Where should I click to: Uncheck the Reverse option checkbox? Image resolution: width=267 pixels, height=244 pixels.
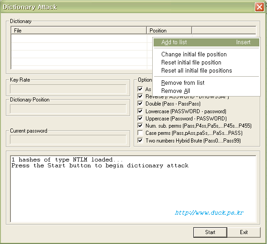coord(140,96)
